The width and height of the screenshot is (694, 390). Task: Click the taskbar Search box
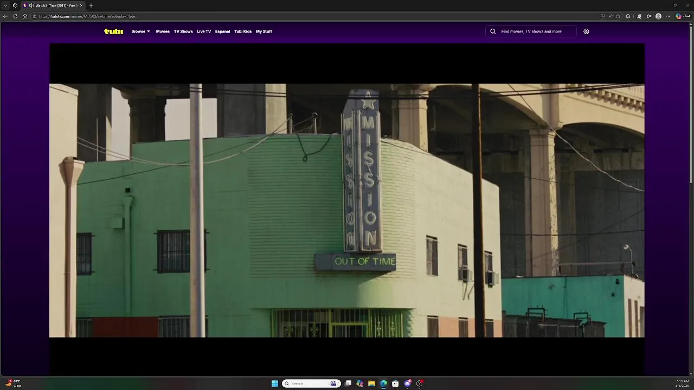point(311,383)
